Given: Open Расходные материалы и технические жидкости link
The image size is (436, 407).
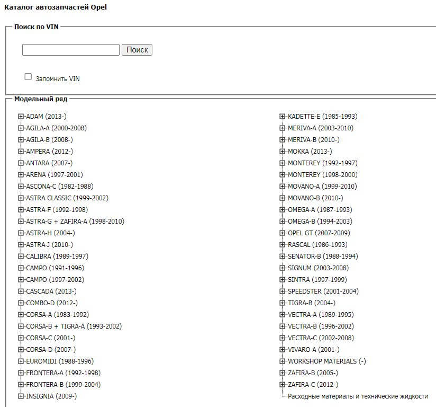Looking at the screenshot, I should click(358, 396).
